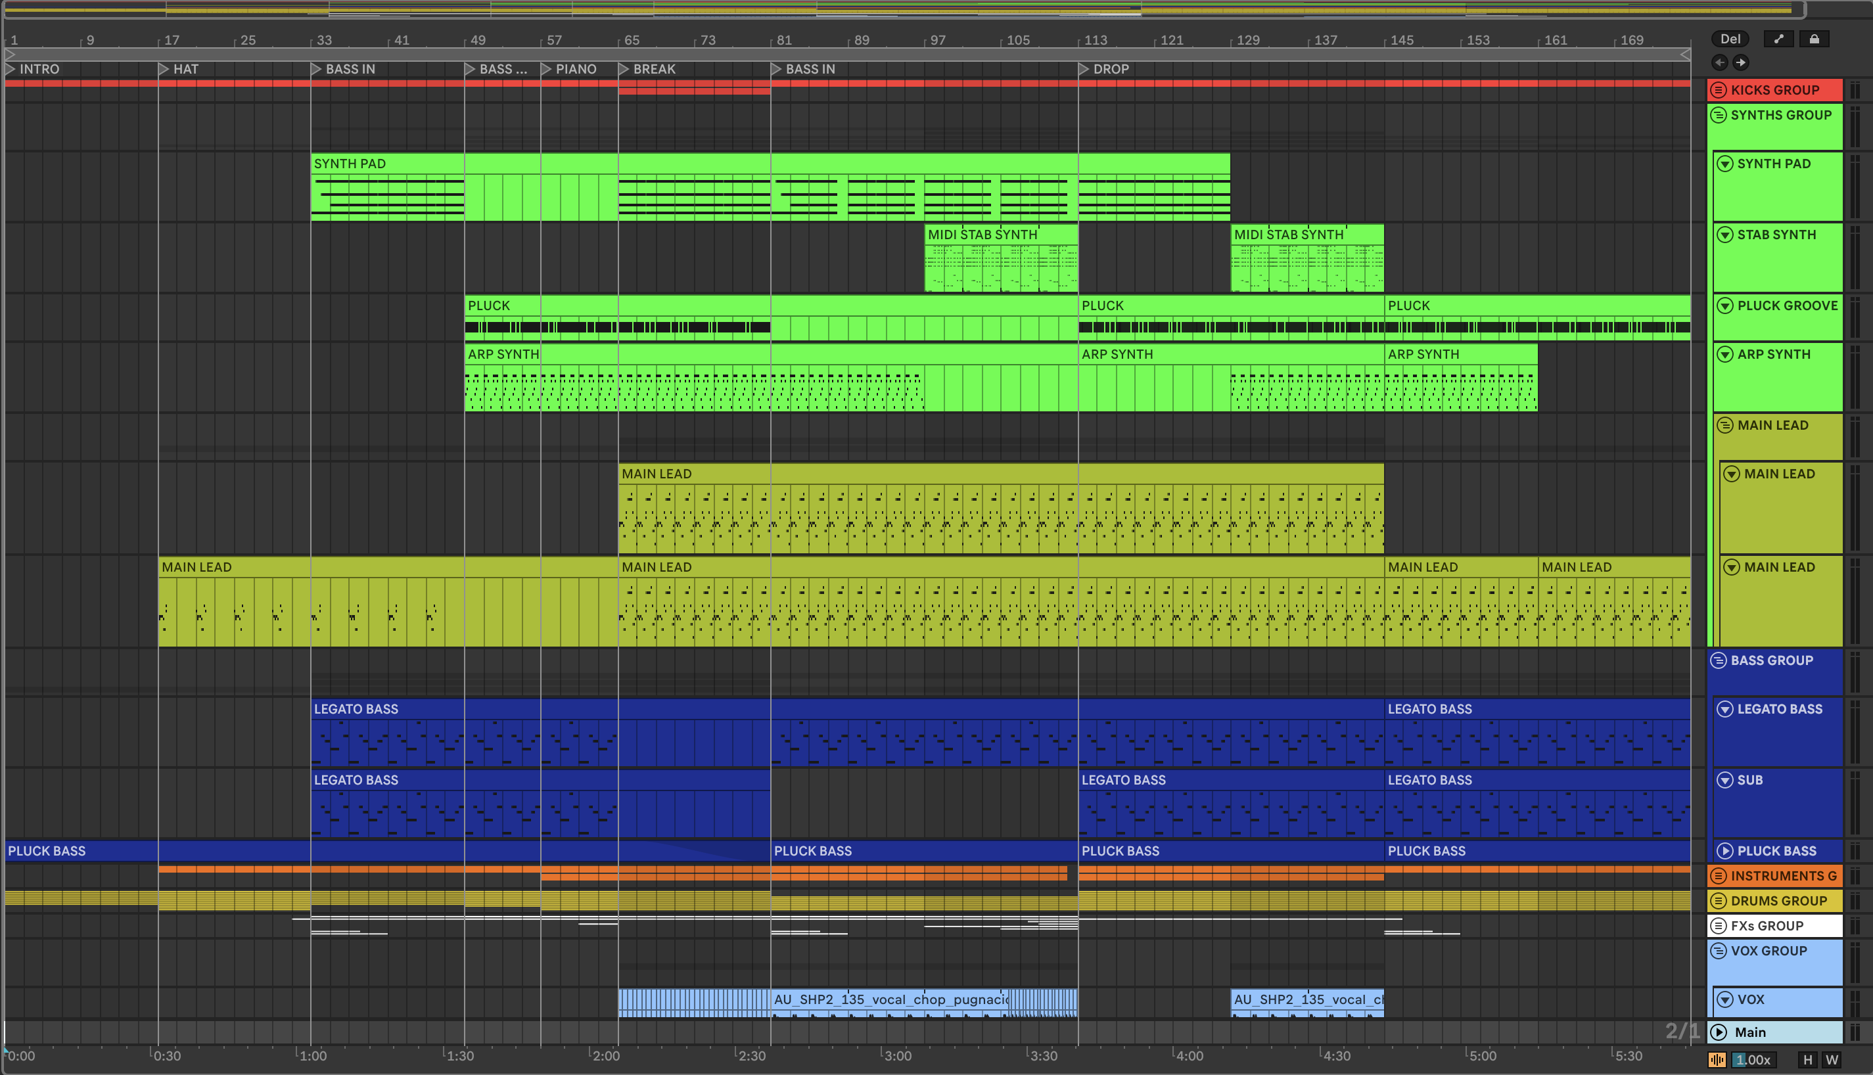Adjust the 1.00x zoom slider
Screen dimensions: 1873x1075
click(1753, 1061)
